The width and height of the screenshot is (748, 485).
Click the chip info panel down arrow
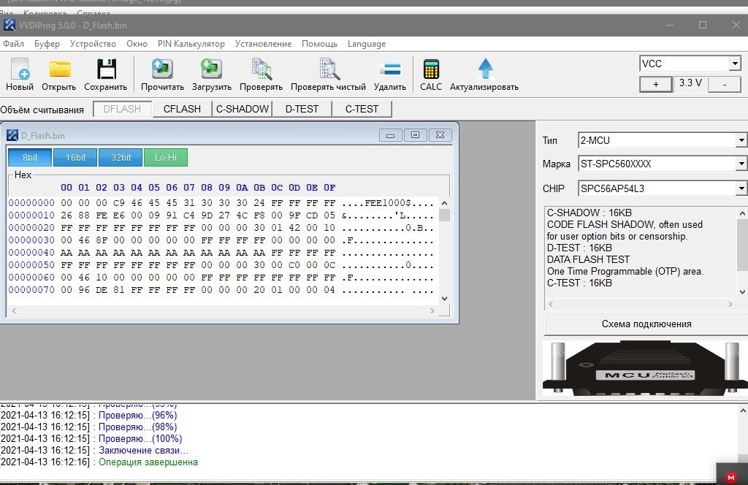click(x=742, y=292)
